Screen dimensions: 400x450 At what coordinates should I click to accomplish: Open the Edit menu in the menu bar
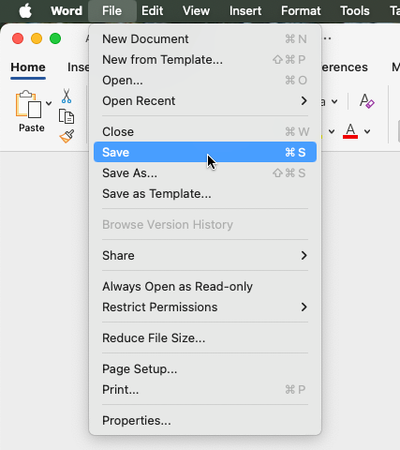click(152, 11)
